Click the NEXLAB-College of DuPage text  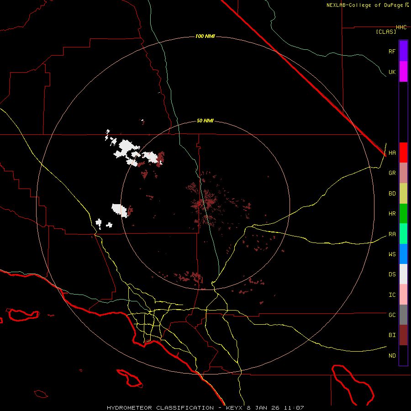(x=365, y=5)
